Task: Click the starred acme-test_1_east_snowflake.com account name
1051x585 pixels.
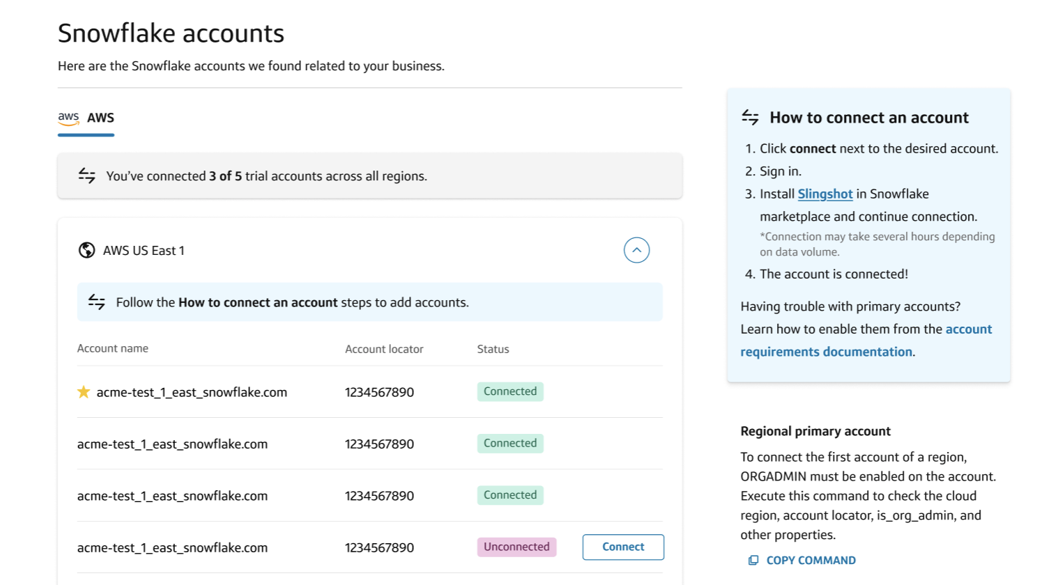Action: pos(192,392)
